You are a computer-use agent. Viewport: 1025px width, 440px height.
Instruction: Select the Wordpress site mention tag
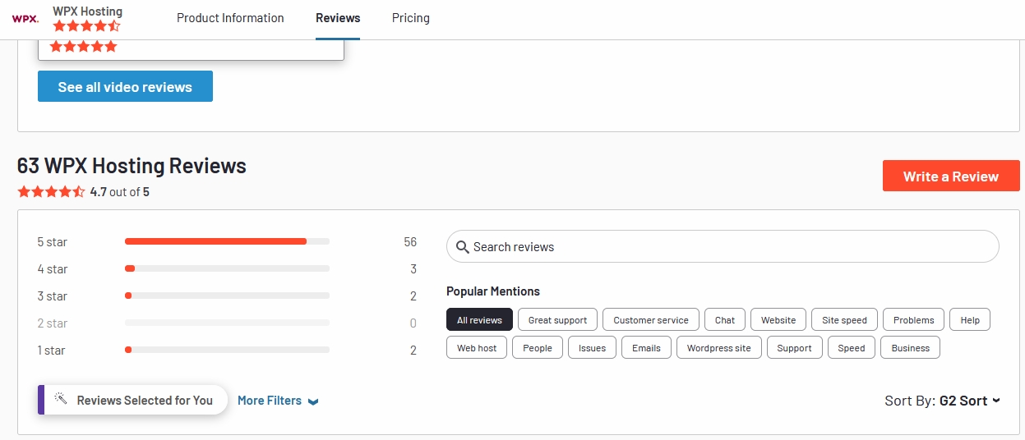click(x=718, y=348)
